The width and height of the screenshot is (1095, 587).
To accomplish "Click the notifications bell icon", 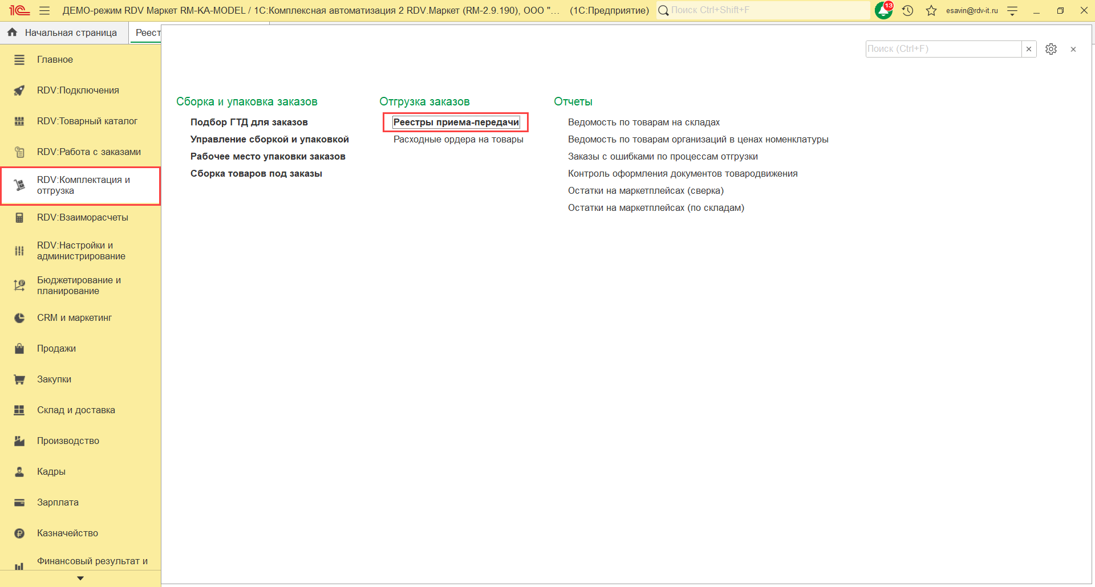I will tap(883, 10).
